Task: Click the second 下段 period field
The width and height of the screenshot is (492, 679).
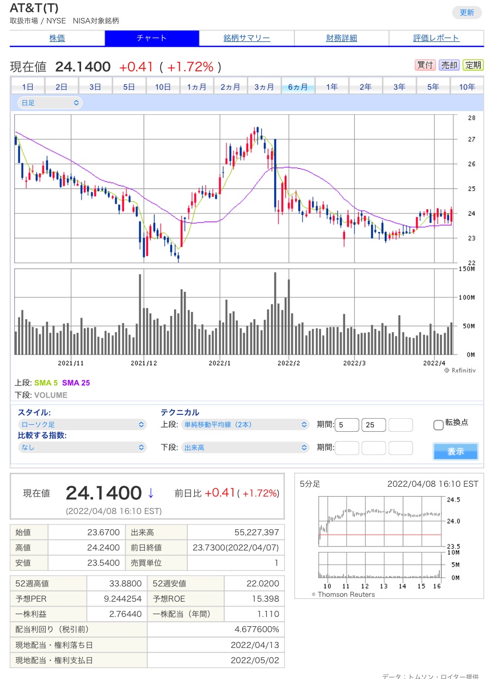Action: (x=374, y=448)
